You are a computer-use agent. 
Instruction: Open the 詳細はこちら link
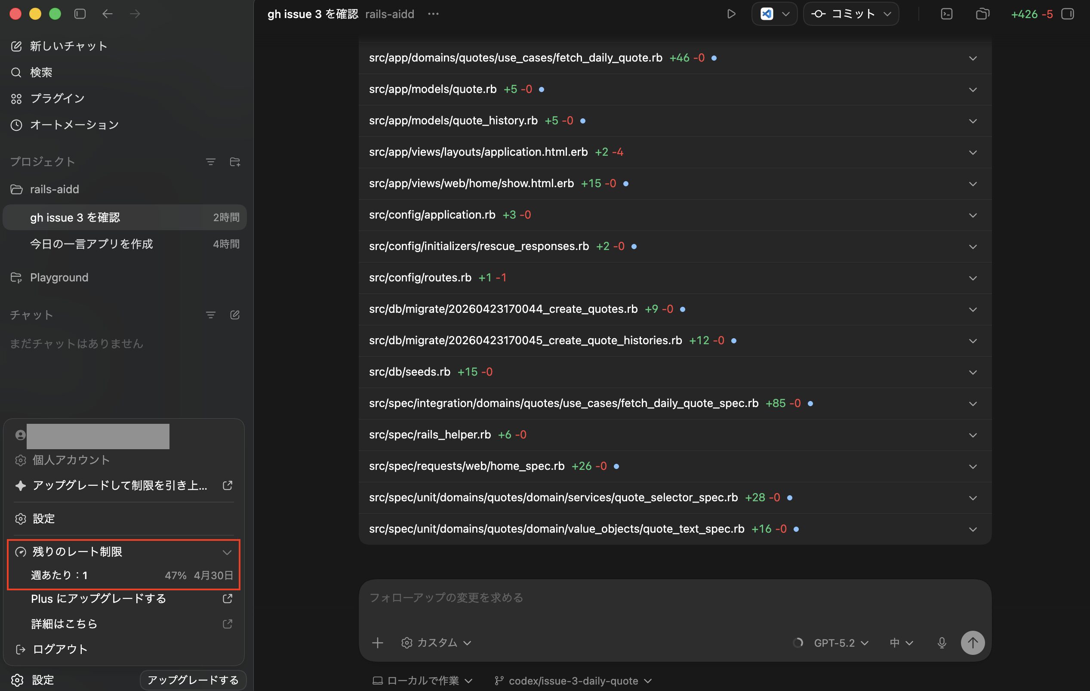64,623
